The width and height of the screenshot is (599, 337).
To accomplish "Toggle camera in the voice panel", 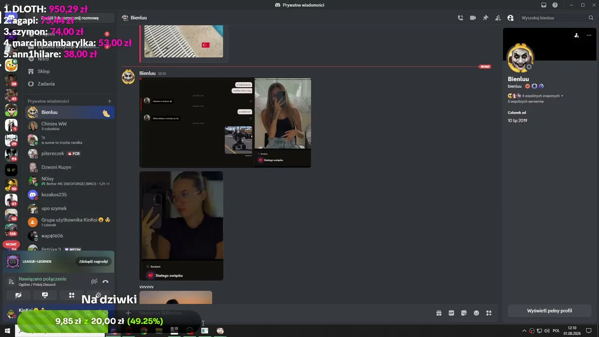I will click(18, 295).
